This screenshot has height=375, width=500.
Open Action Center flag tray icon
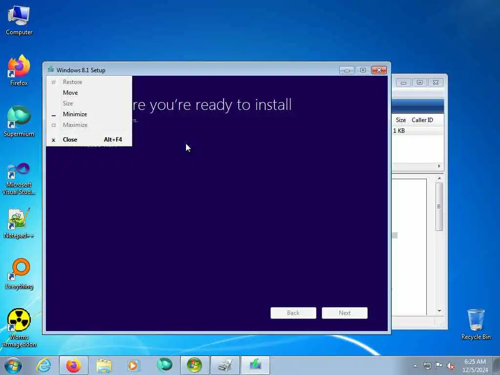pyautogui.click(x=439, y=366)
